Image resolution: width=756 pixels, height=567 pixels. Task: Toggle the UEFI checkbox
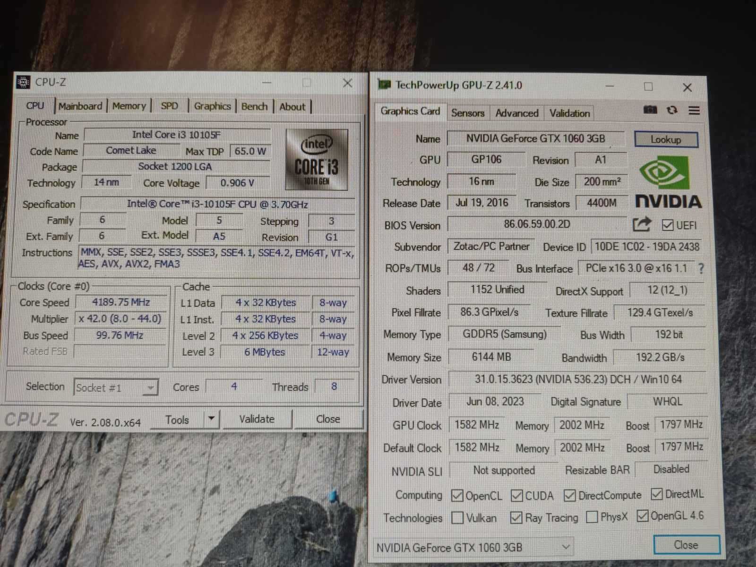667,225
